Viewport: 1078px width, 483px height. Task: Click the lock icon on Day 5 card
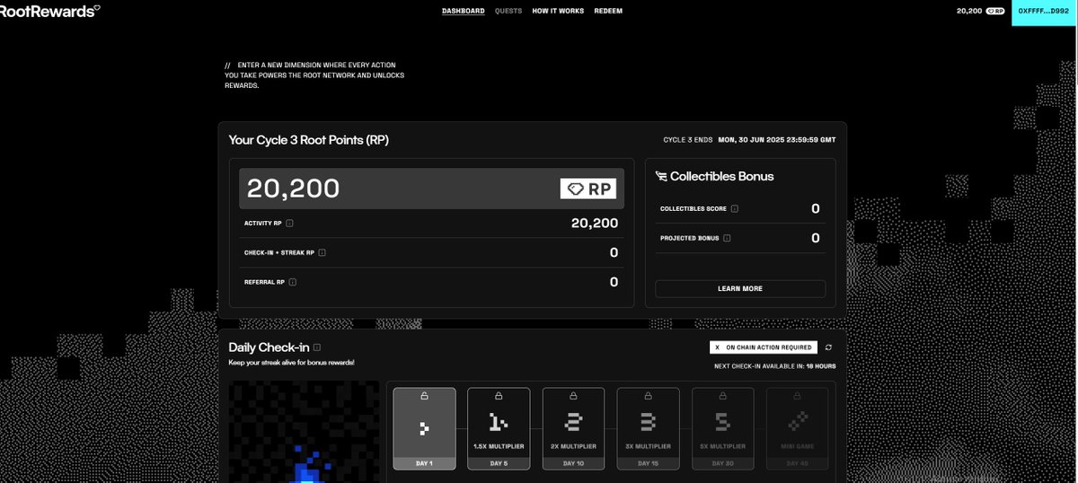(x=499, y=395)
